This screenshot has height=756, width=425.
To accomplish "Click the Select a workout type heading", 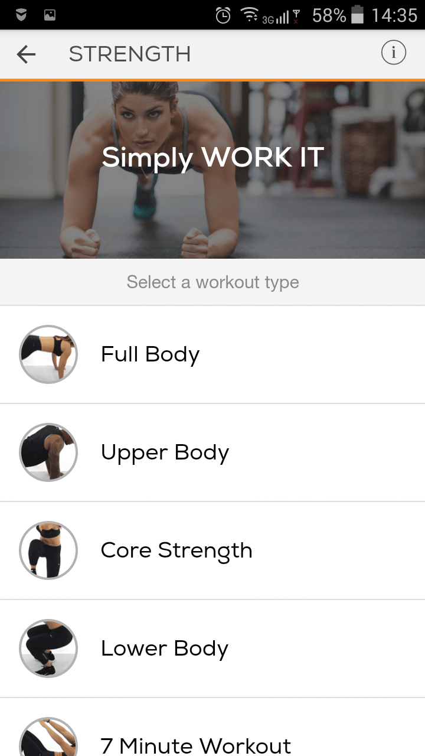I will coord(212,282).
